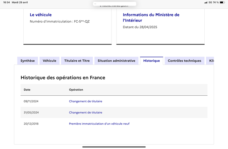Click the 74 % battery percentage
Image resolution: width=228 pixels, height=149 pixels.
(x=216, y=2)
